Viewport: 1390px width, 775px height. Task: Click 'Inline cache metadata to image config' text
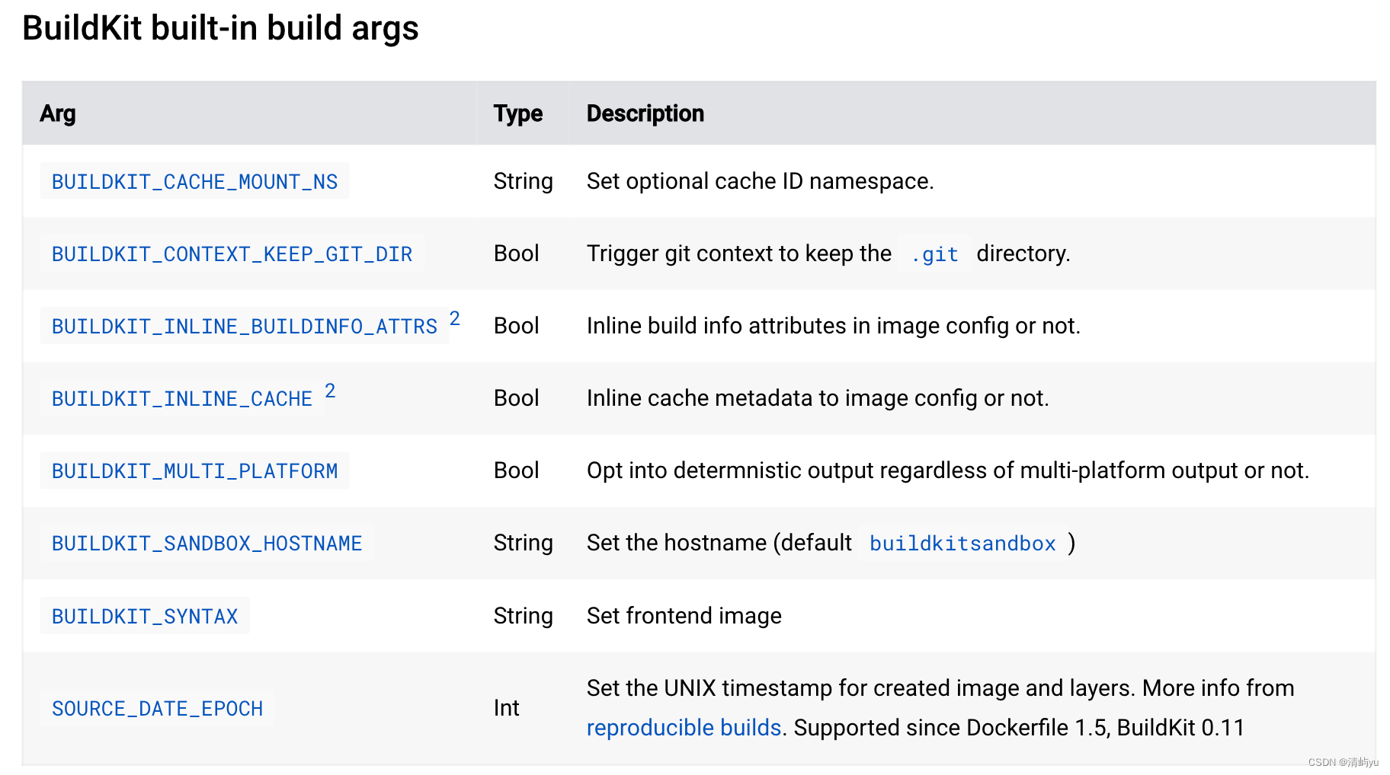coord(818,398)
